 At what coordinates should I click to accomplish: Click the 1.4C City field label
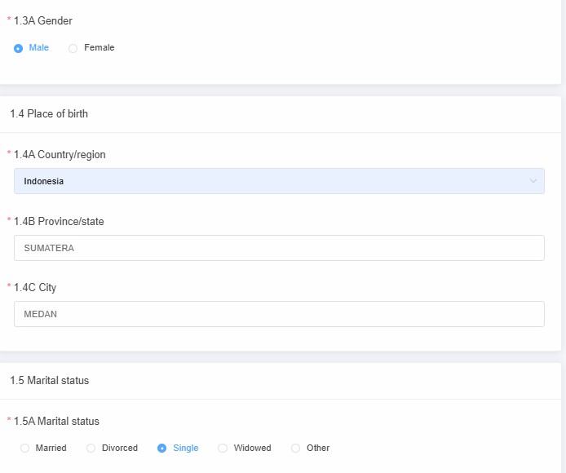click(x=35, y=288)
